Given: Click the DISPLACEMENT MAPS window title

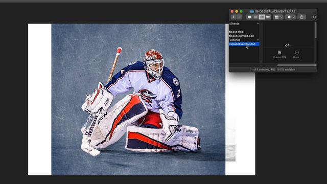Looking at the screenshot, I should pos(275,11).
